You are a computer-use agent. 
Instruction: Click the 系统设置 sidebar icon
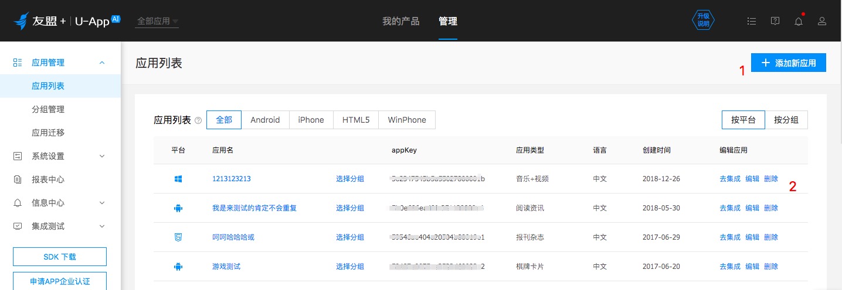(18, 156)
